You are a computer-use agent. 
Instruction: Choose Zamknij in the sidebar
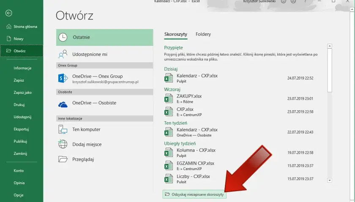(x=20, y=153)
